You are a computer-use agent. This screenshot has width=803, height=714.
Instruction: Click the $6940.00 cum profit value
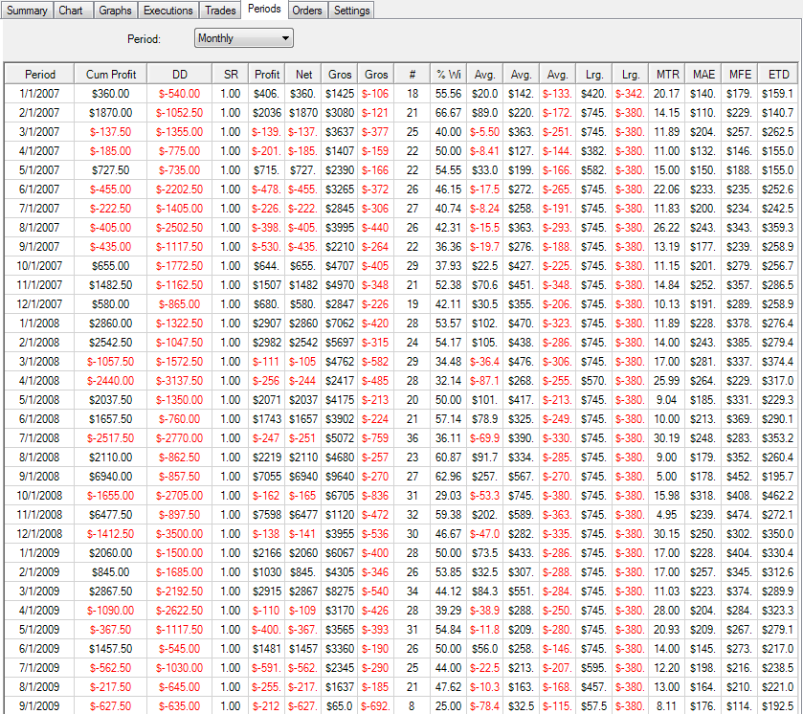point(111,477)
